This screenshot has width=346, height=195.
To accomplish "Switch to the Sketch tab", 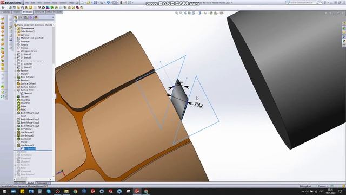I will [17, 12].
